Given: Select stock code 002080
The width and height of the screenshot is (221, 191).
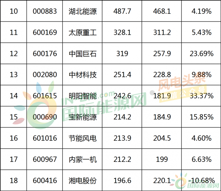Looking at the screenshot, I should click(45, 74).
